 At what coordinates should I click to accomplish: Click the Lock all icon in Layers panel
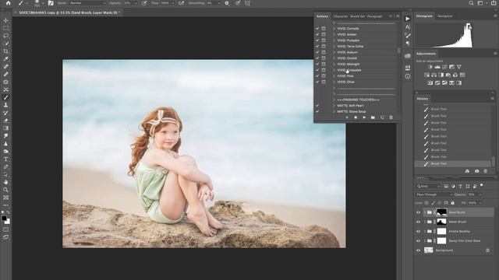[453, 203]
